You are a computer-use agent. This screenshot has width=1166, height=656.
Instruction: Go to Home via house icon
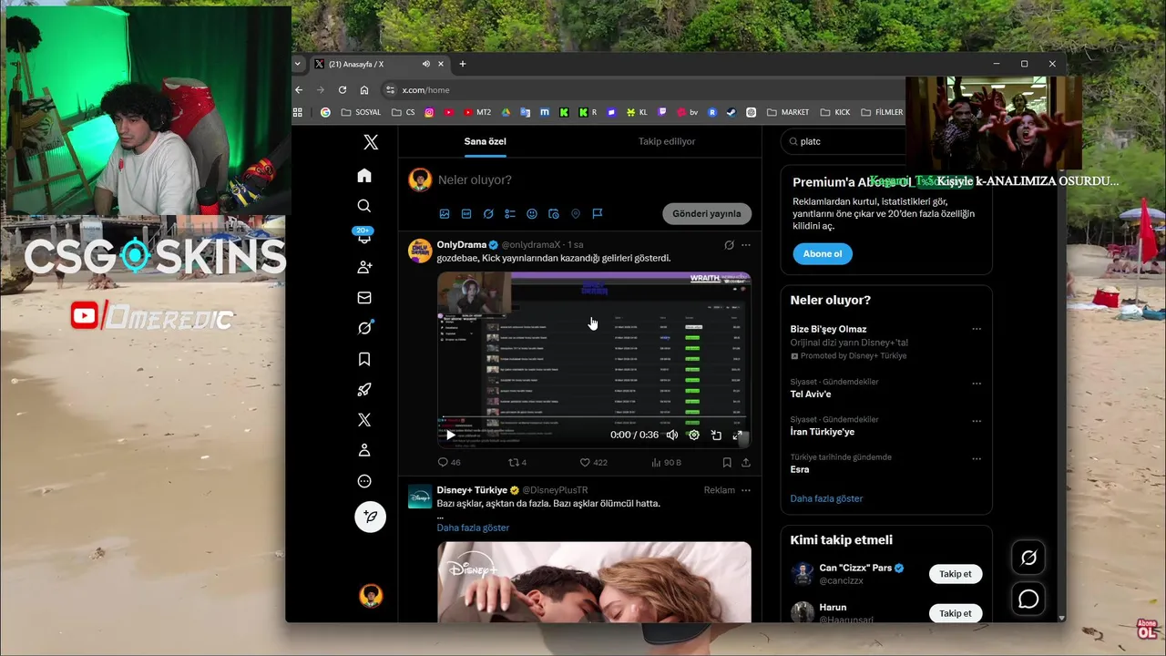tap(364, 175)
